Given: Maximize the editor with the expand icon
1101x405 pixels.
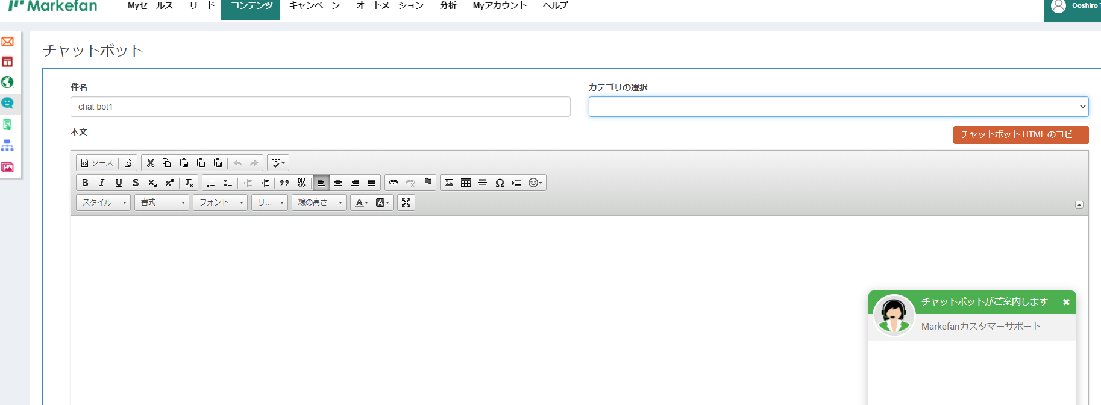Looking at the screenshot, I should [406, 202].
